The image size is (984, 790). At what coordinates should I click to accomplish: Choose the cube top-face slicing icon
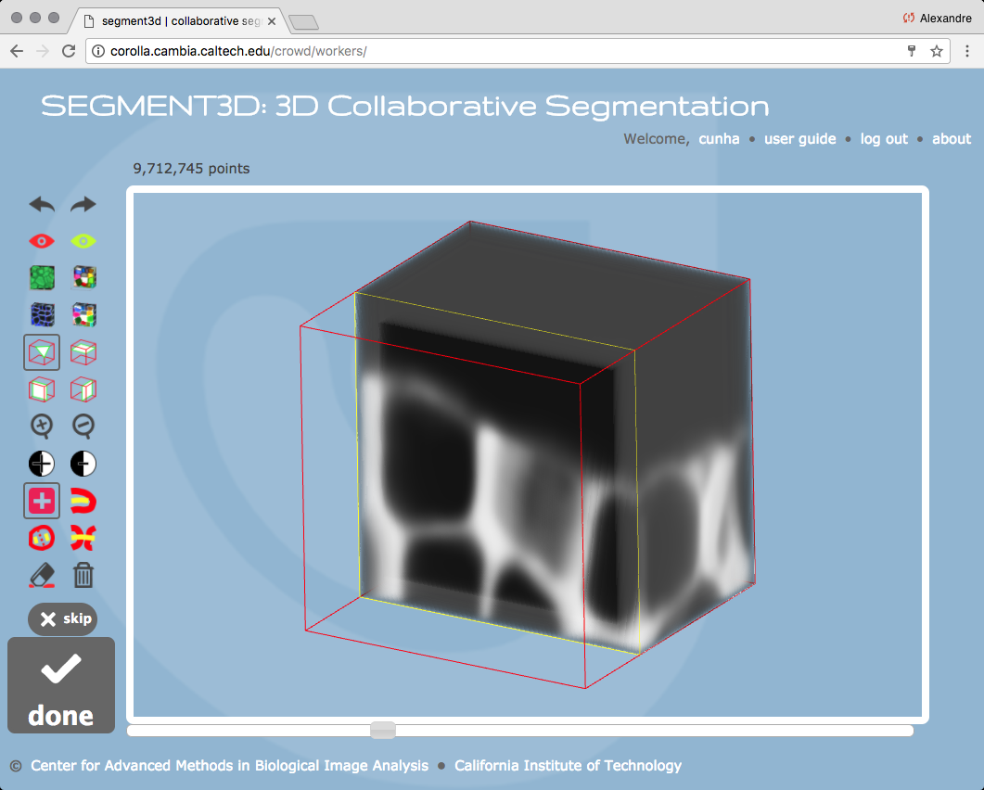(x=83, y=352)
